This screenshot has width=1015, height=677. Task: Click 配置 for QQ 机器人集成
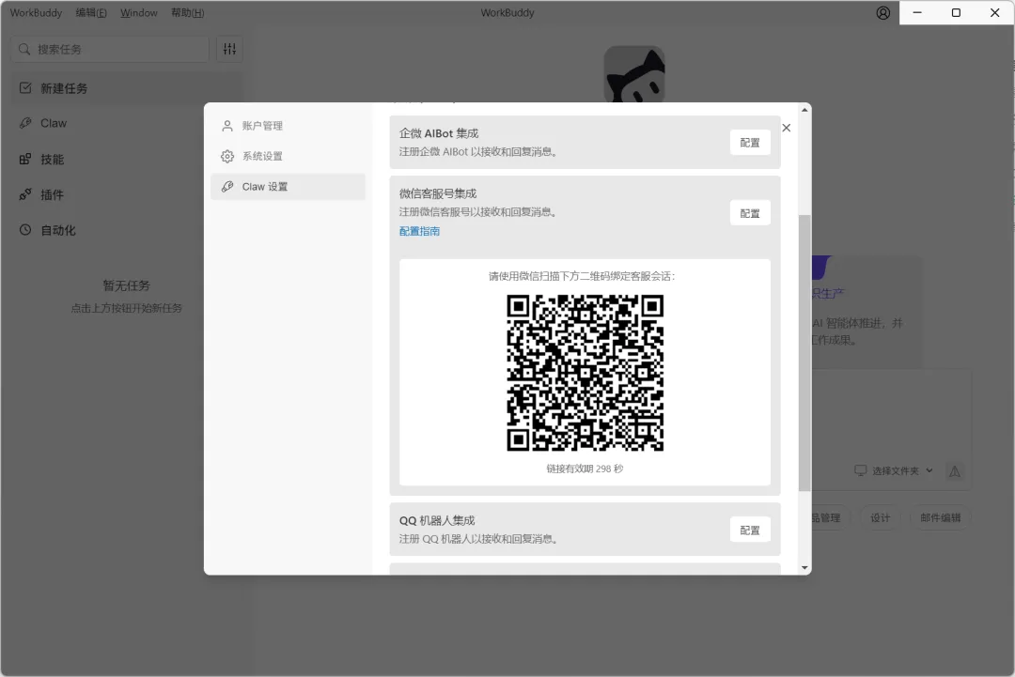coord(750,530)
